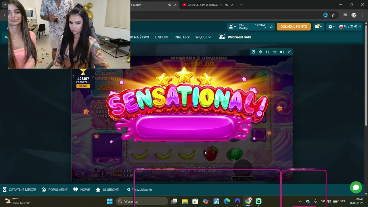Open the slot game info button
Viewport: 368px width, 207px height.
coord(103,173)
